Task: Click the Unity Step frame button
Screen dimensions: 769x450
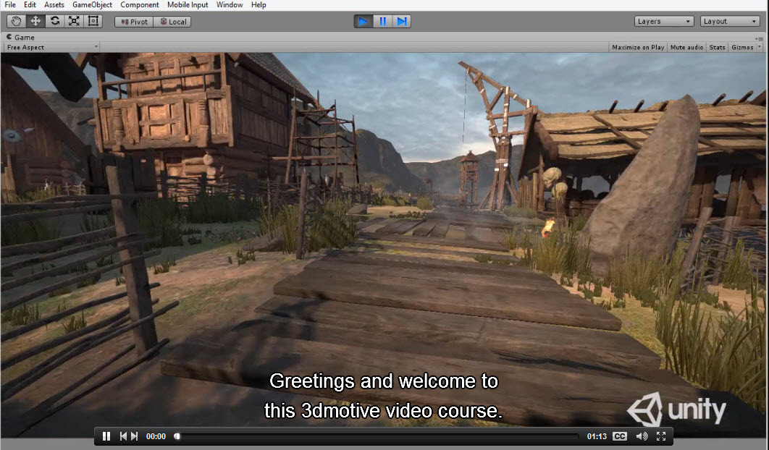Action: [x=402, y=22]
